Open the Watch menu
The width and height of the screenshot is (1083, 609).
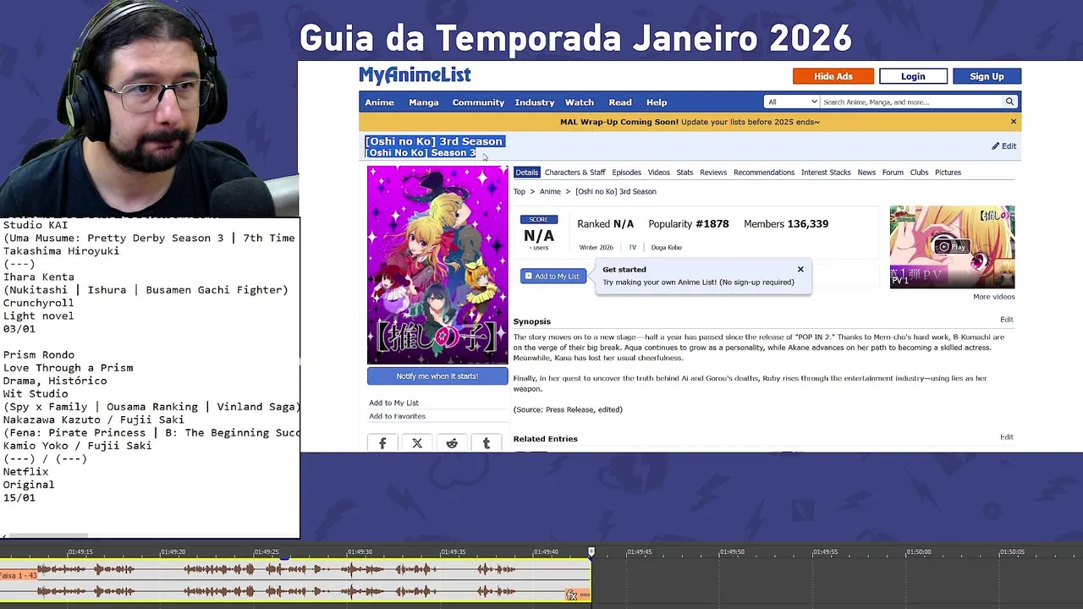coord(580,102)
